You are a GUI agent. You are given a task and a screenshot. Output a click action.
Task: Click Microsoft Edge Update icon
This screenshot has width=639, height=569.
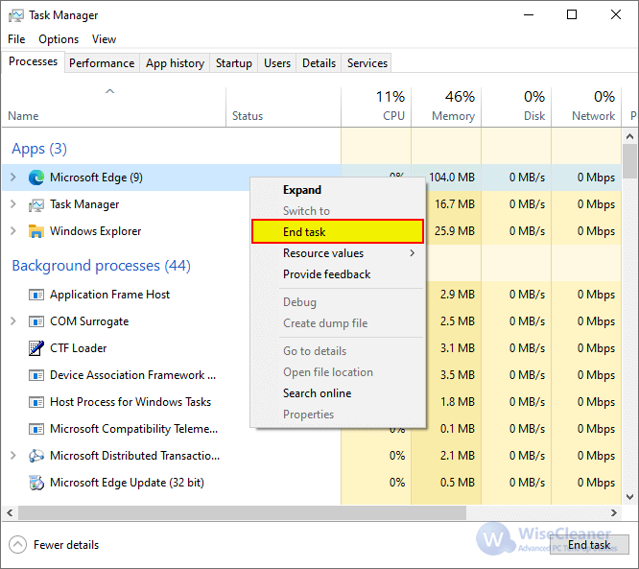[36, 483]
